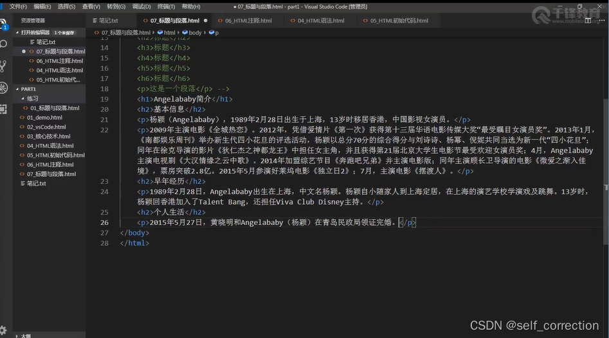Screen dimensions: 609x338
Task: Click the unsaved dot on 07_标题与段落.html tab
Action: (x=205, y=21)
